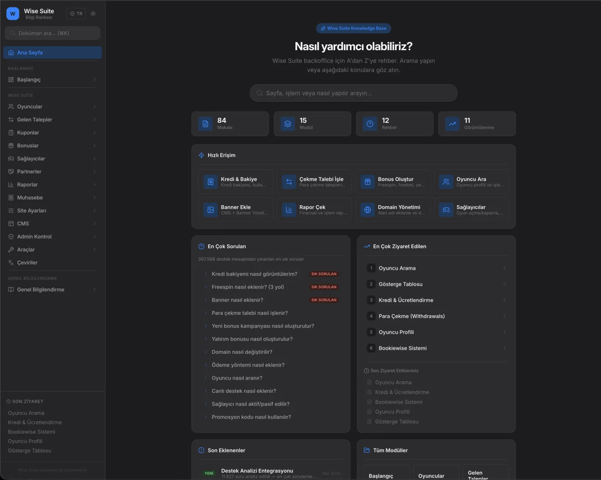Image resolution: width=601 pixels, height=480 pixels.
Task: Click the Kredi & Bakiye quick access icon
Action: (210, 182)
